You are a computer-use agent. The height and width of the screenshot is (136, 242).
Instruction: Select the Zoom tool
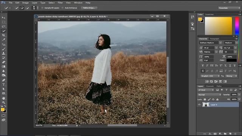[x=3, y=102]
